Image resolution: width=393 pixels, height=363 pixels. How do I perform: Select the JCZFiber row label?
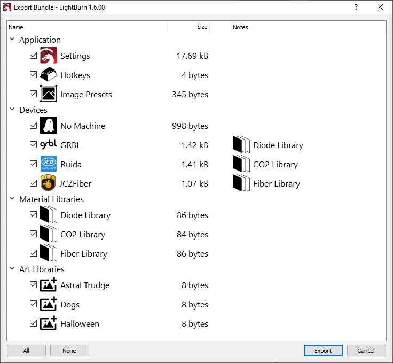click(75, 183)
